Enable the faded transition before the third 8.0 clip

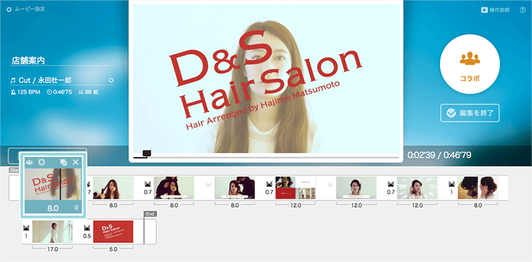pos(208,184)
